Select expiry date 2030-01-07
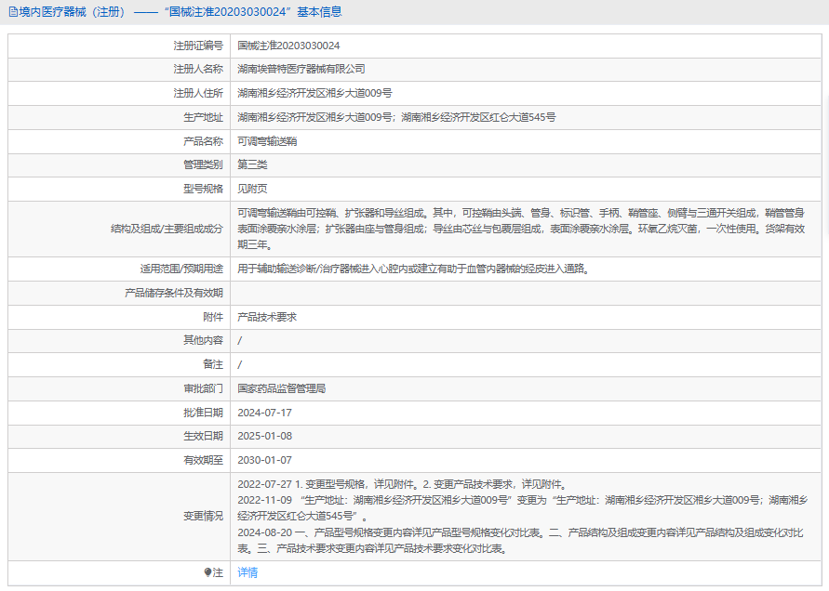The height and width of the screenshot is (591, 829). pos(264,460)
